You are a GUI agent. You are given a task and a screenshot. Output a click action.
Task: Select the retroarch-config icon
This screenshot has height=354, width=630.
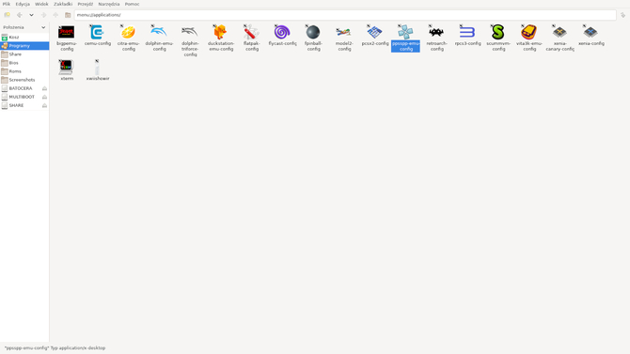[x=436, y=32]
